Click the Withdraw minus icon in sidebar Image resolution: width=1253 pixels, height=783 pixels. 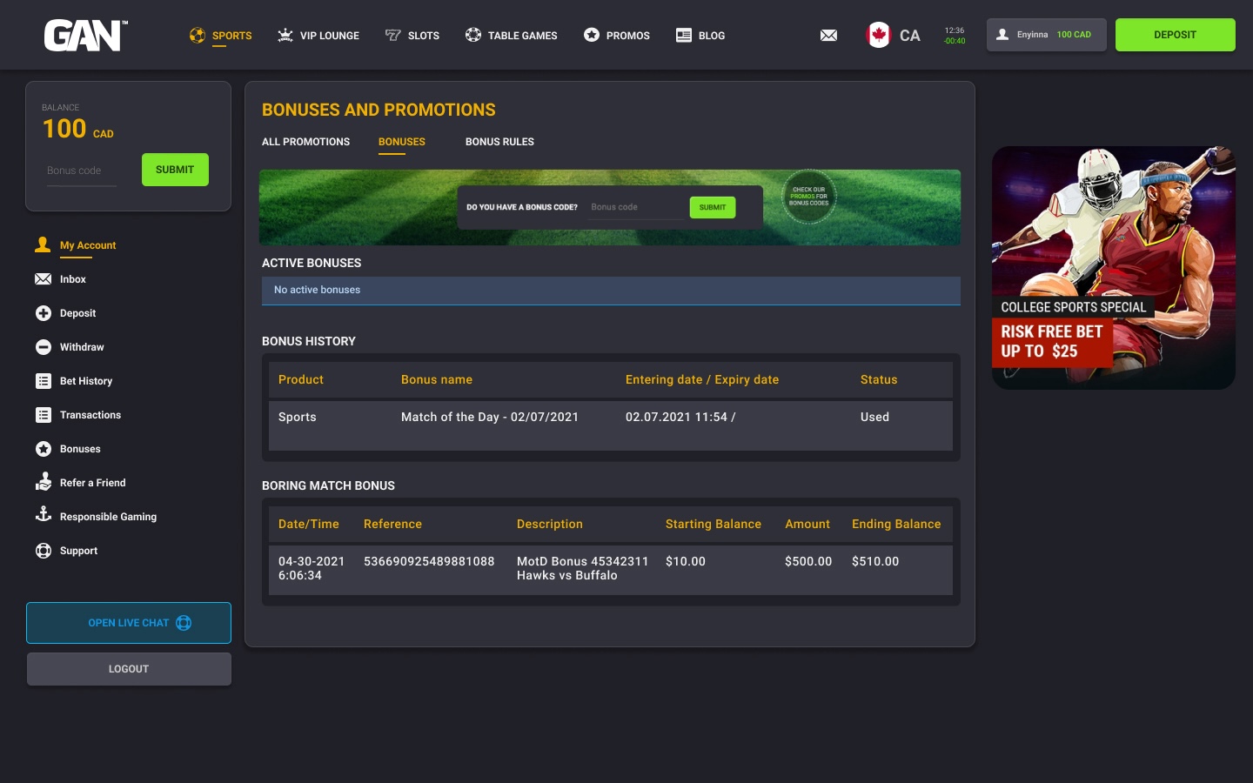click(43, 347)
